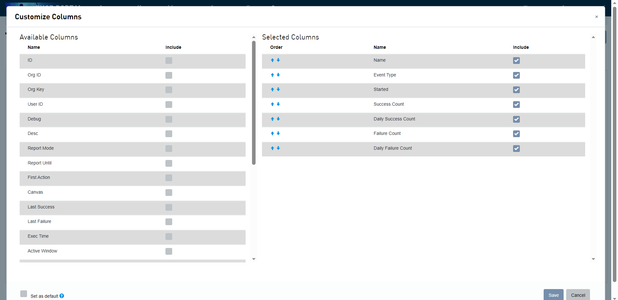
Task: Close the Customize Columns dialog
Action: 596,17
